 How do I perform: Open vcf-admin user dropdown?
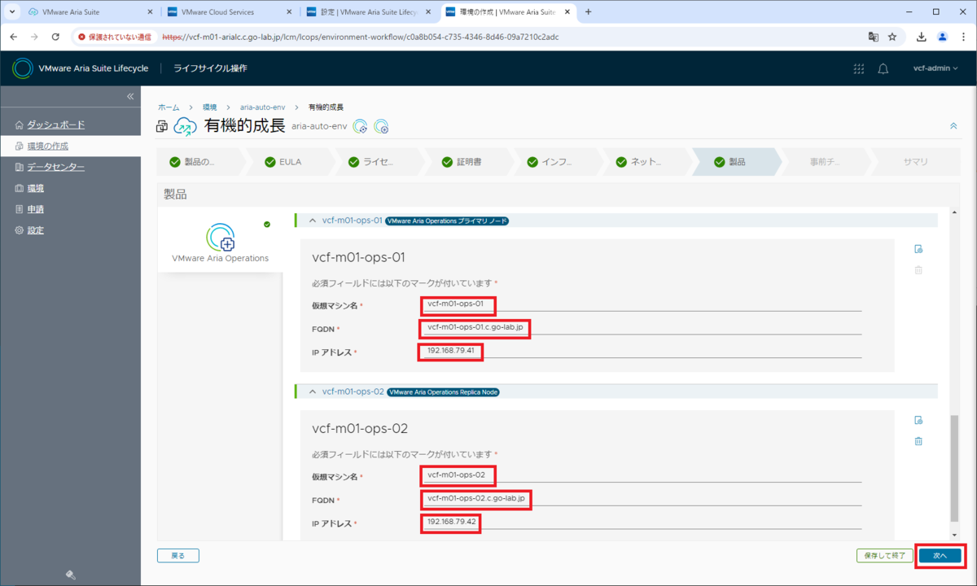(x=936, y=68)
